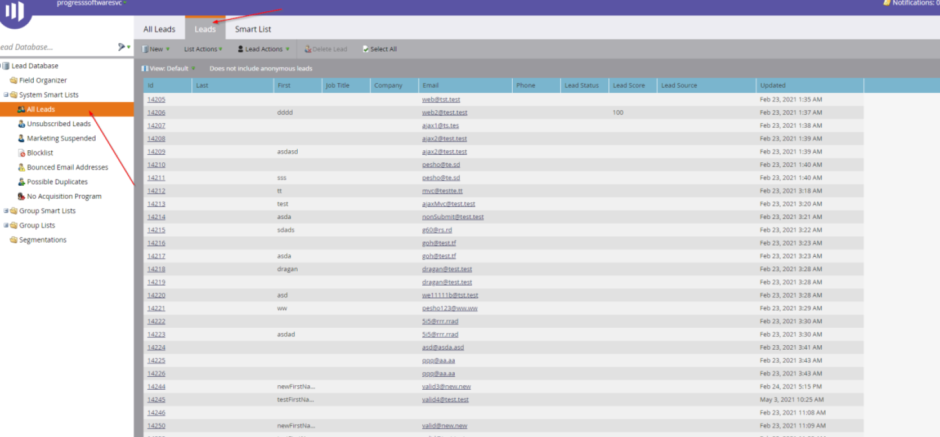Open the New dropdown menu
940x437 pixels.
pyautogui.click(x=156, y=49)
